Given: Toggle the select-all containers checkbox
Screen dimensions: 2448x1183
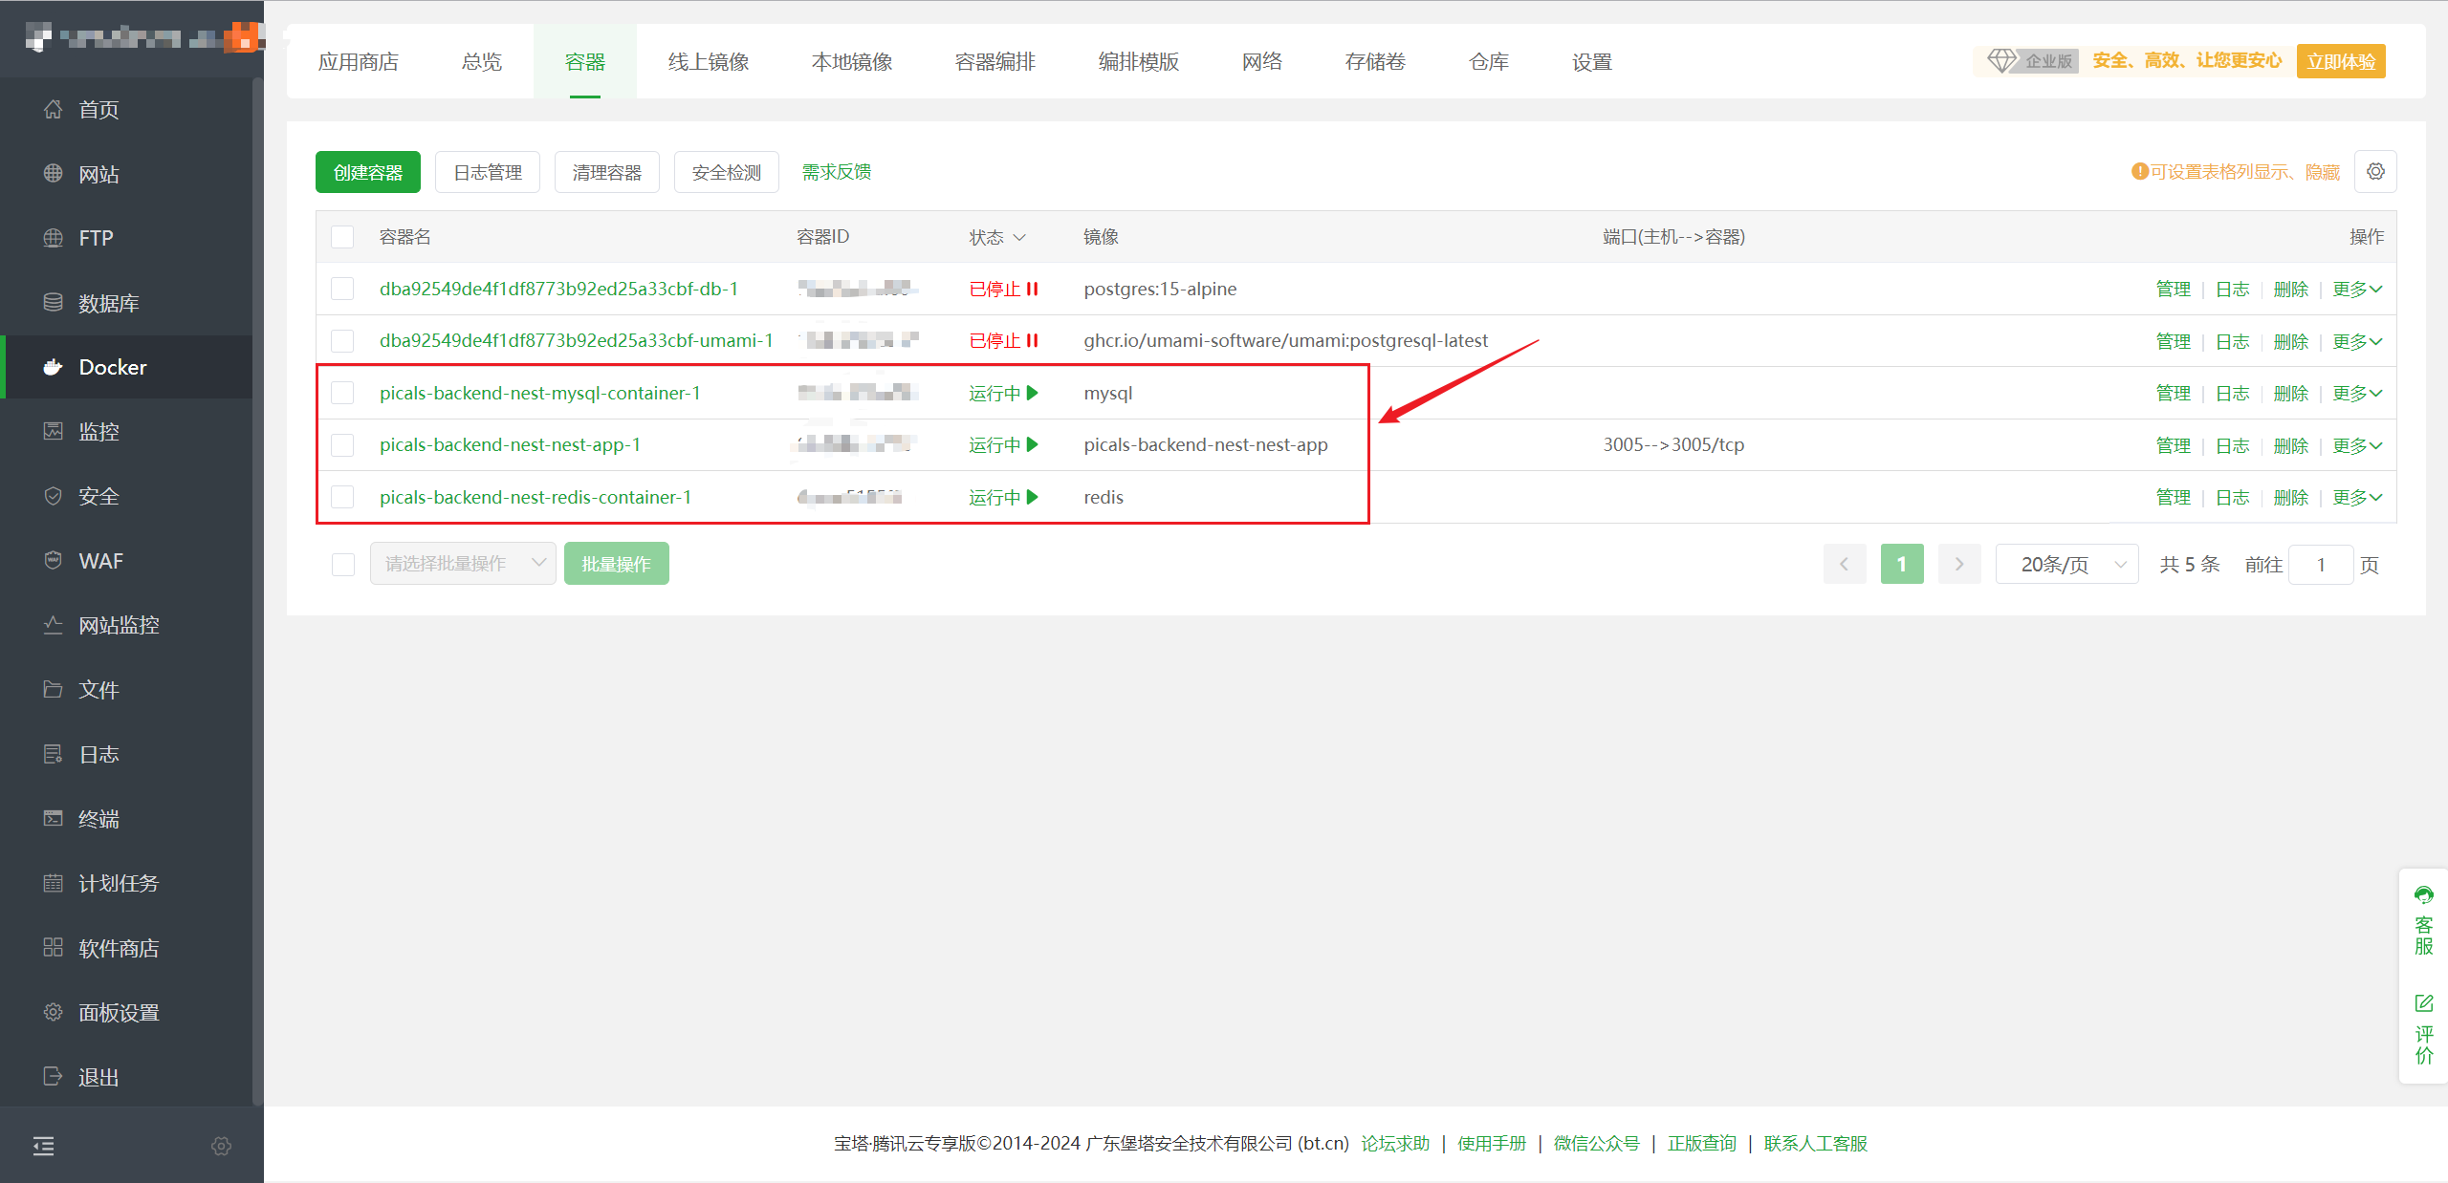Looking at the screenshot, I should pos(341,236).
